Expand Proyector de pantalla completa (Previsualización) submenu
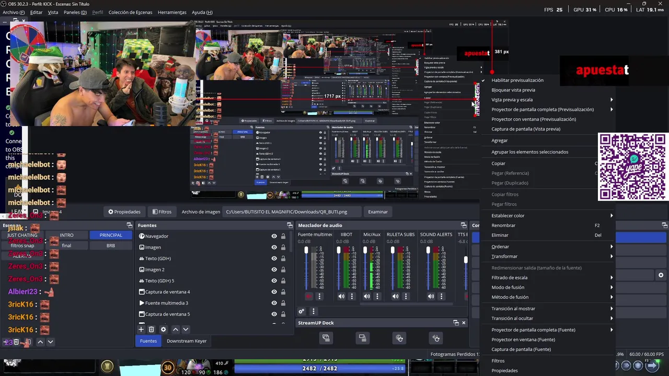 tap(548, 110)
